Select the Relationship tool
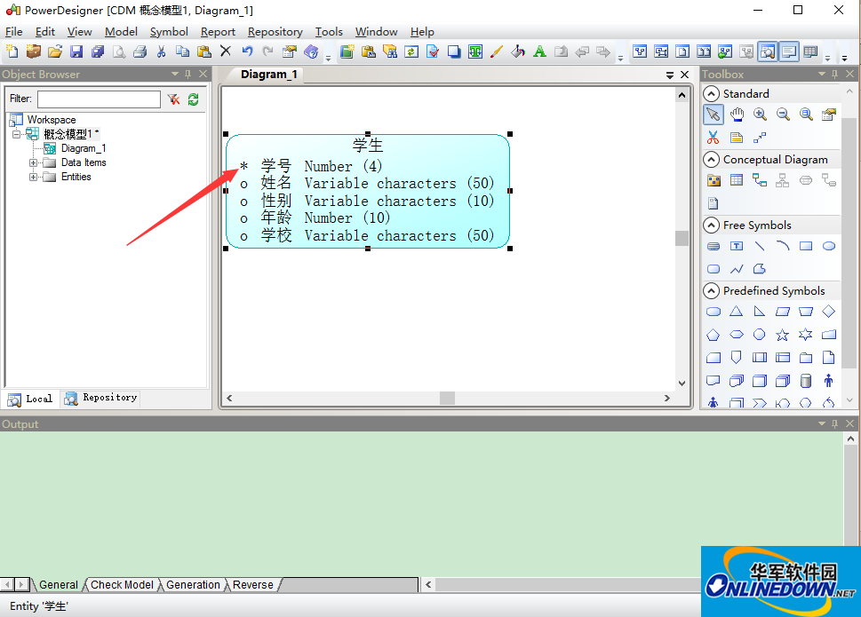 [760, 180]
